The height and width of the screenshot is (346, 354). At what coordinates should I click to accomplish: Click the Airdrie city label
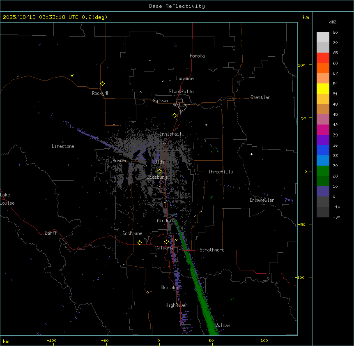coord(166,221)
